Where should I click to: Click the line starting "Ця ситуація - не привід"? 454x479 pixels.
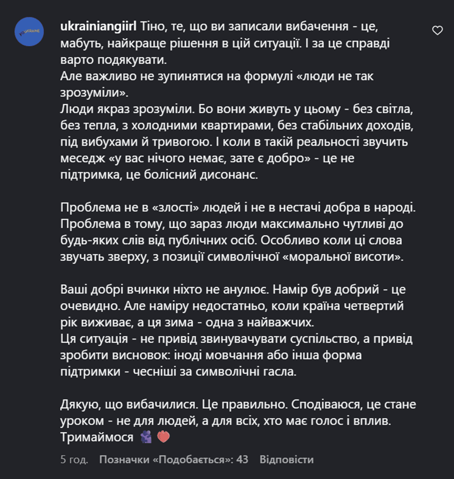pos(236,339)
